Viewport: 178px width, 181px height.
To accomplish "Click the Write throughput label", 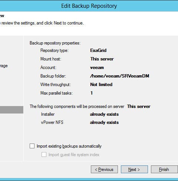I will click(56, 85).
